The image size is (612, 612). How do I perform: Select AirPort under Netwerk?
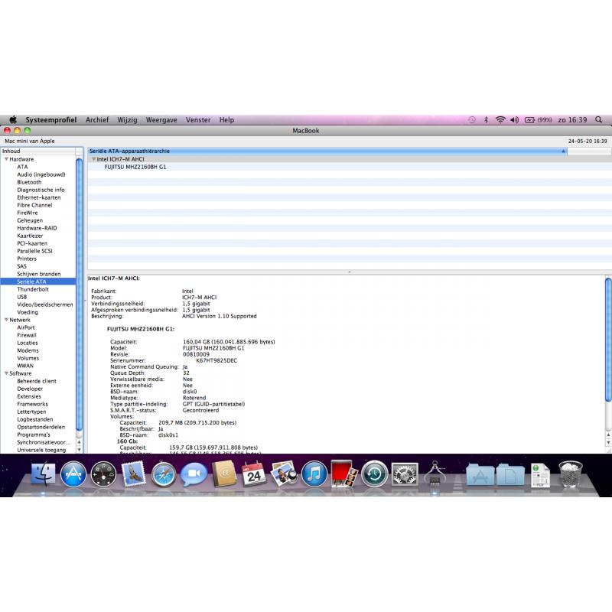click(26, 327)
